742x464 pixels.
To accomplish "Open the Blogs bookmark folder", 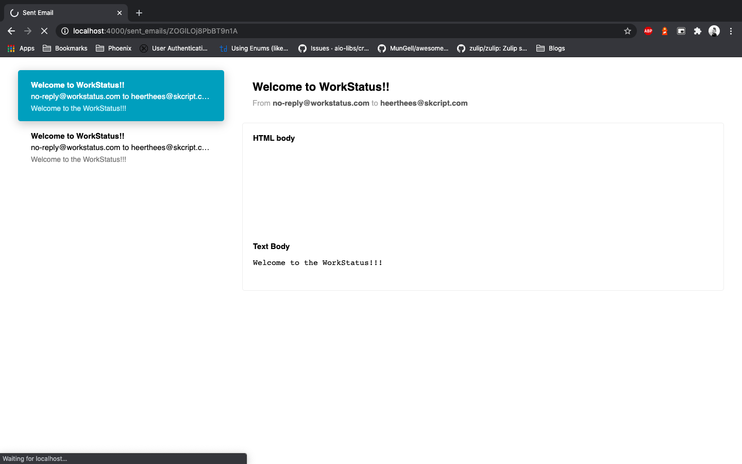I will click(x=551, y=48).
